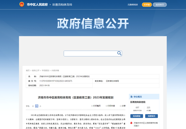Click 打印整页 print full page
The width and height of the screenshot is (186, 129).
96,106
